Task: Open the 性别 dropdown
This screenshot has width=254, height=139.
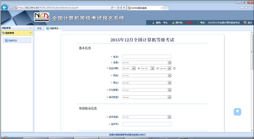Action: coord(147,63)
